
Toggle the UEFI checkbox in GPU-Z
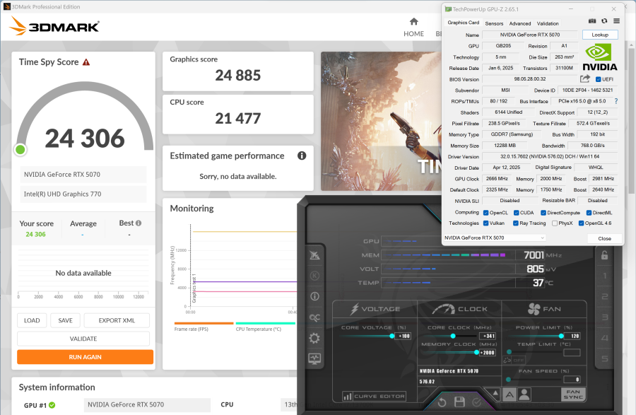point(598,79)
